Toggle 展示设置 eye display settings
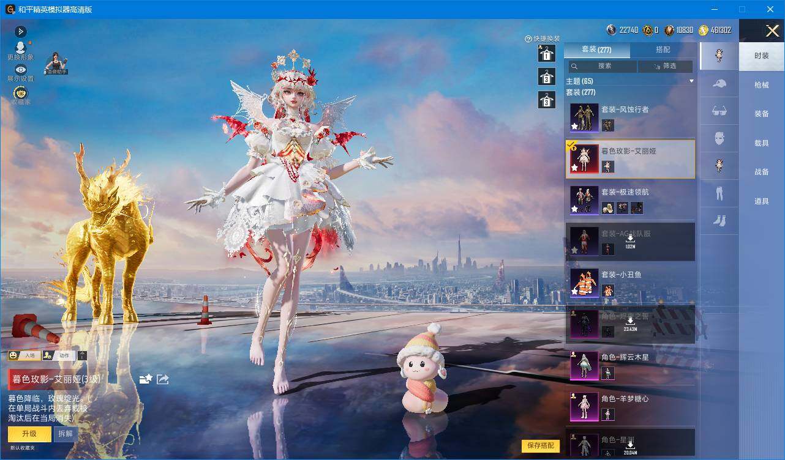The width and height of the screenshot is (785, 460). point(20,70)
